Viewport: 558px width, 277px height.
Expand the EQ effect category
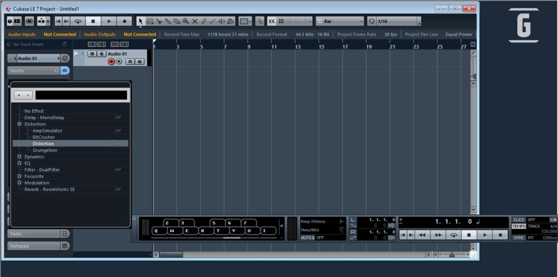[19, 163]
